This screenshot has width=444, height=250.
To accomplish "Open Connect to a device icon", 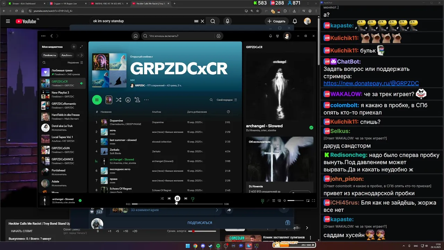I will (x=279, y=200).
